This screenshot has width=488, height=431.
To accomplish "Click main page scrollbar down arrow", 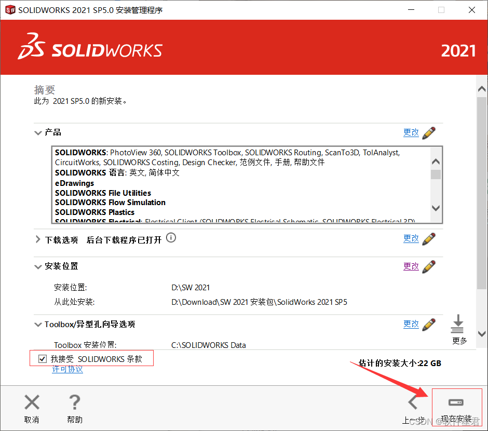I will [482, 334].
